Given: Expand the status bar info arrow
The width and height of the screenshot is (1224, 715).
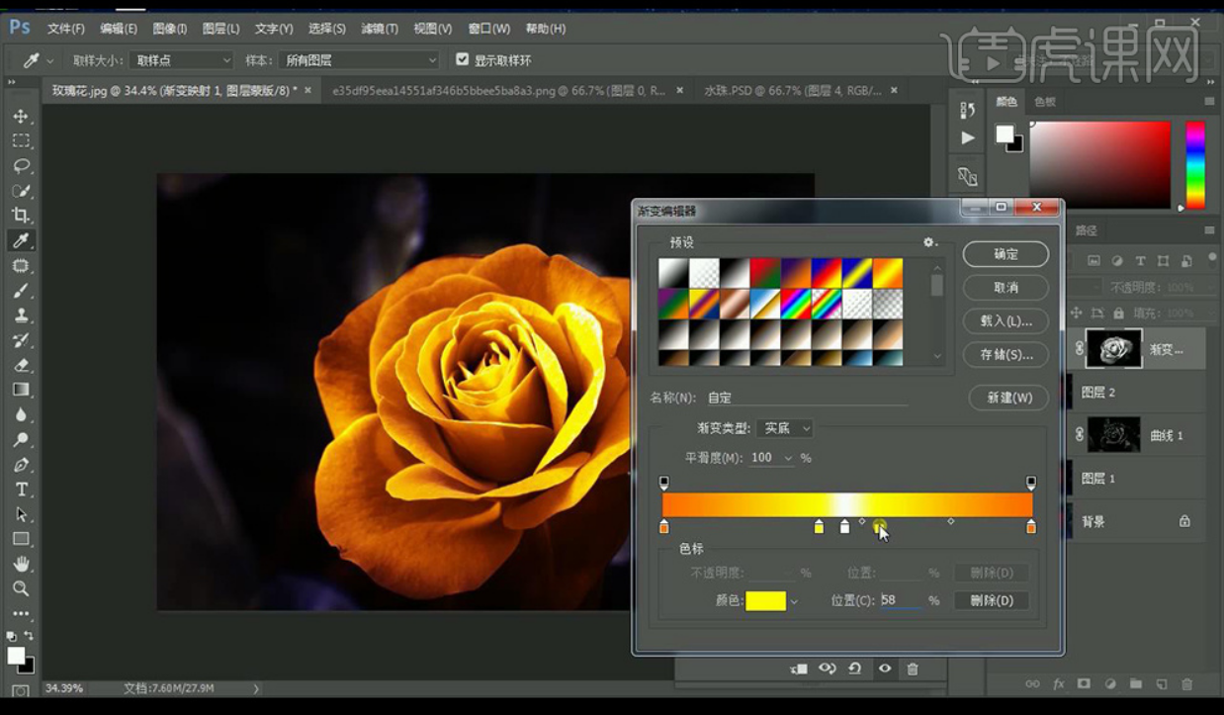Looking at the screenshot, I should [256, 688].
